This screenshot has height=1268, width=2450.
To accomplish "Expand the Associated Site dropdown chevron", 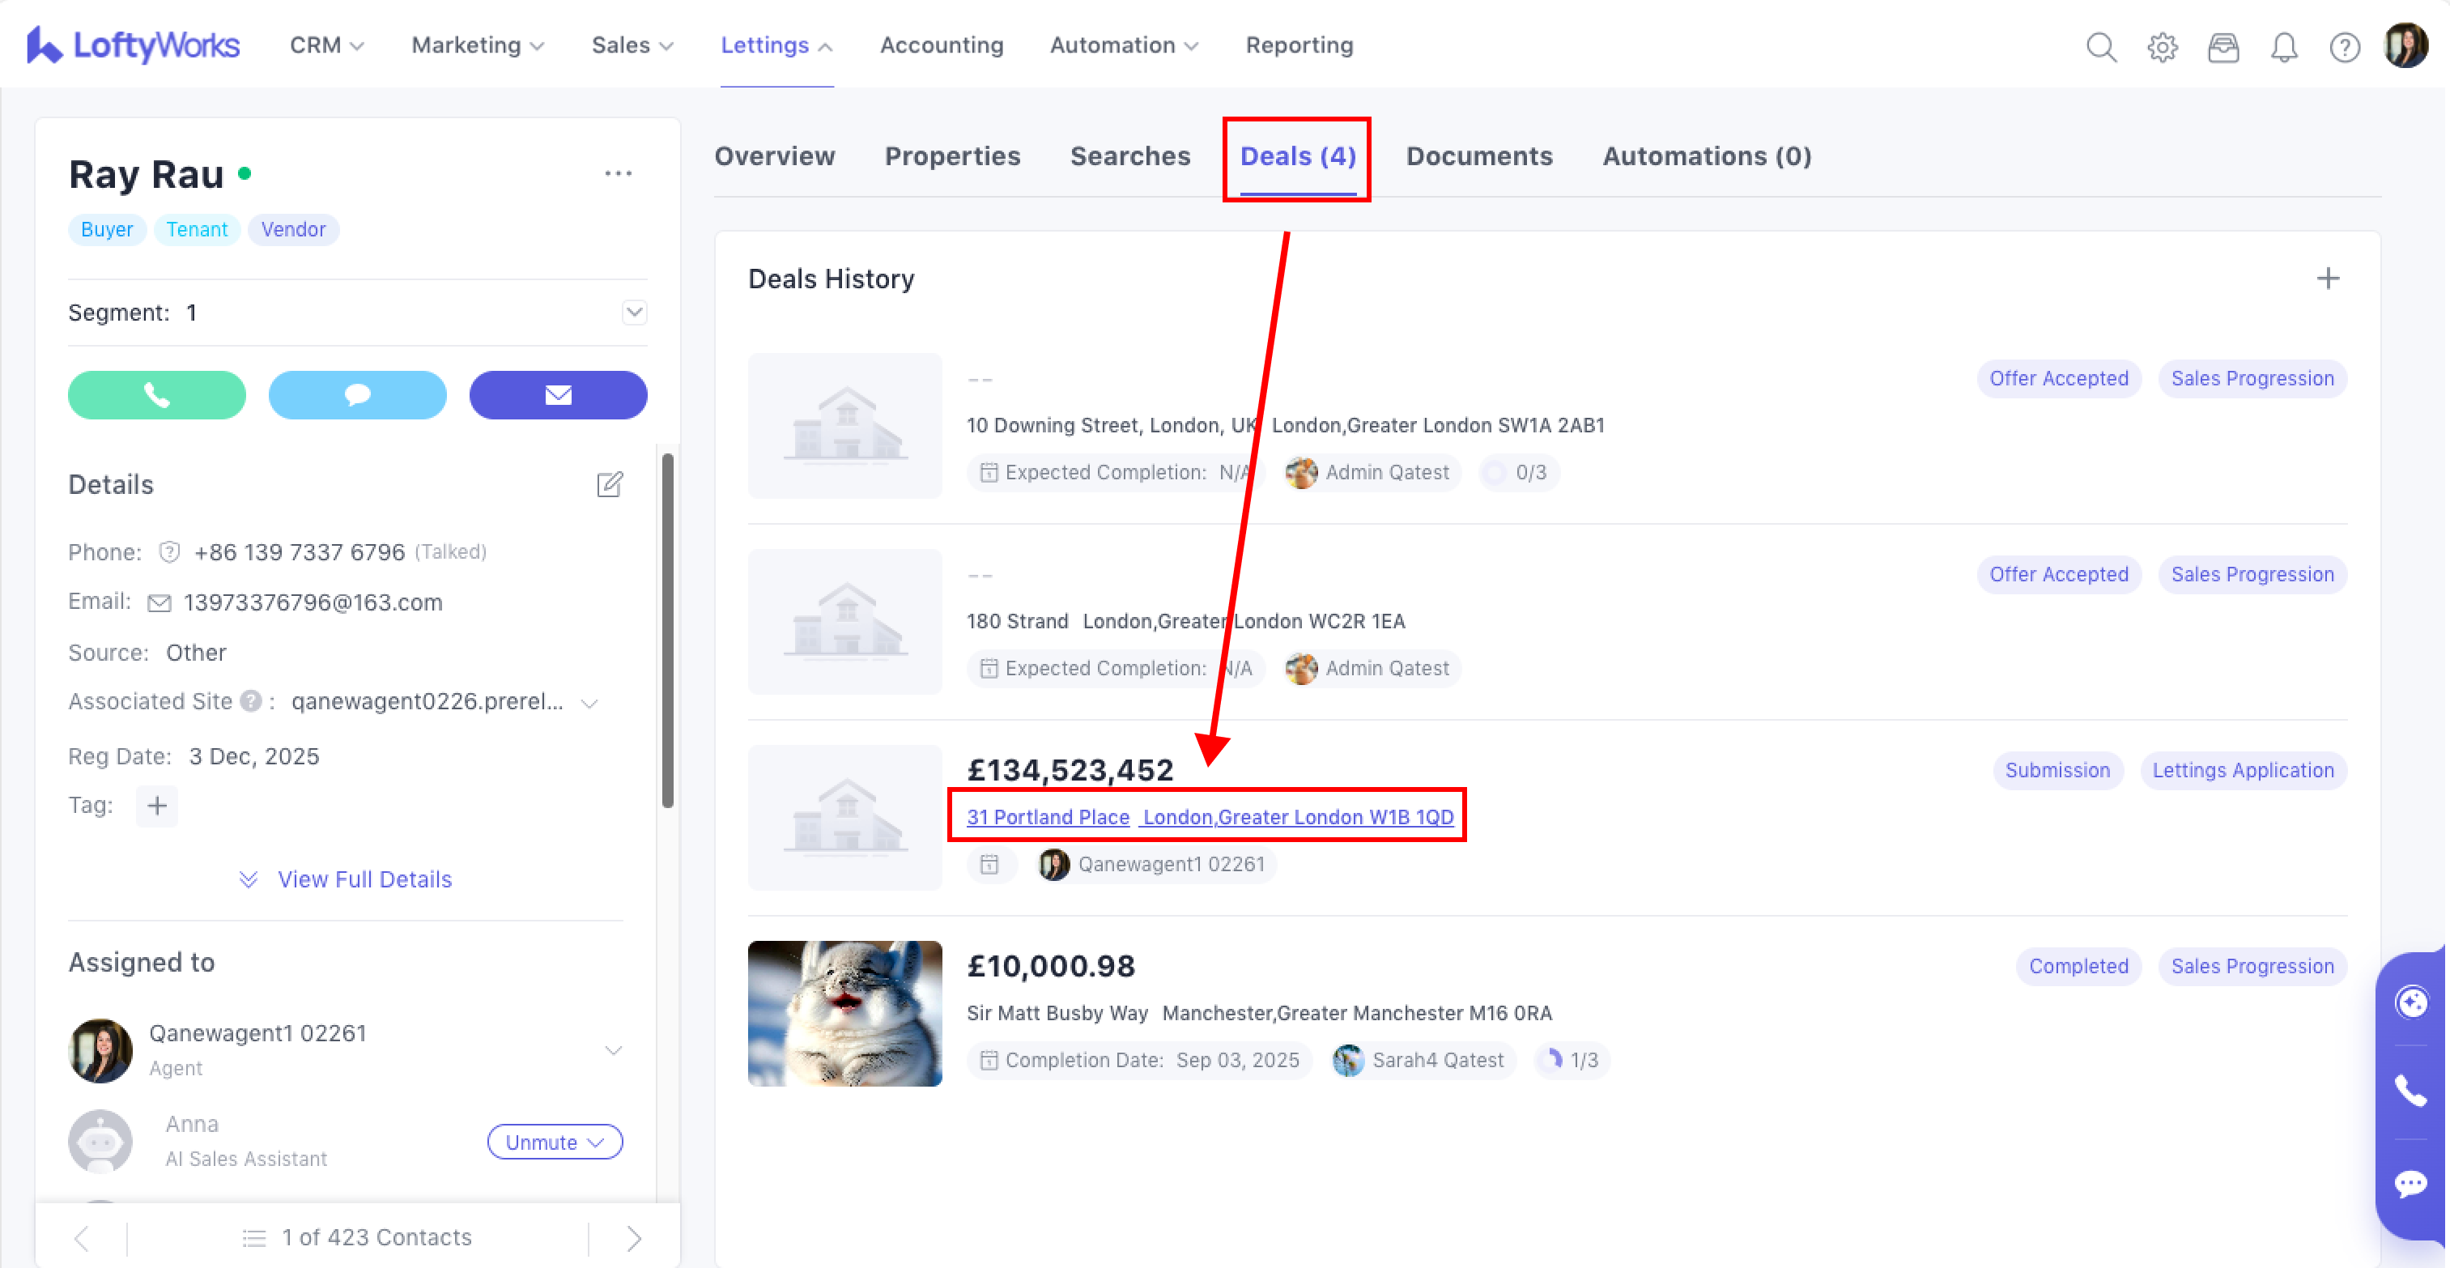I will coord(589,703).
